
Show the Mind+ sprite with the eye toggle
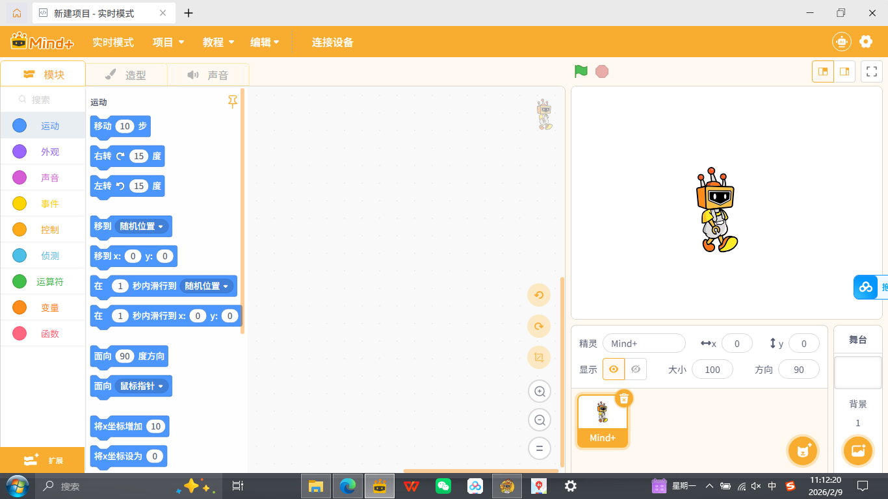(614, 369)
